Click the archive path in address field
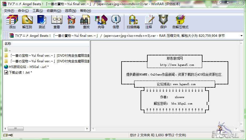The height and width of the screenshot is (140, 246). [x=120, y=35]
